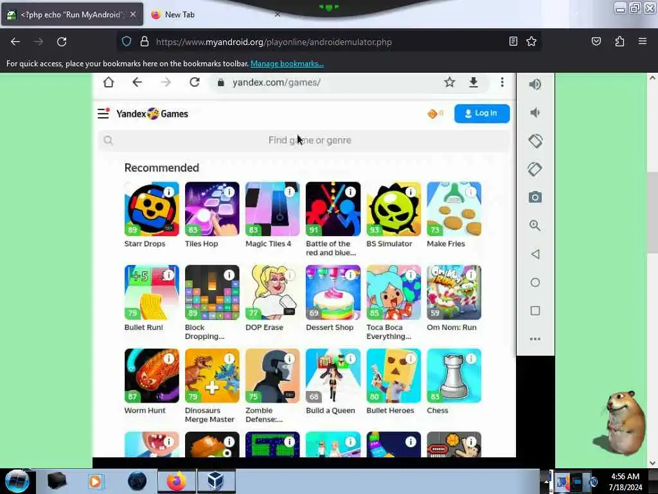This screenshot has width=658, height=494.
Task: Focus the Find game or genre field
Action: click(305, 140)
